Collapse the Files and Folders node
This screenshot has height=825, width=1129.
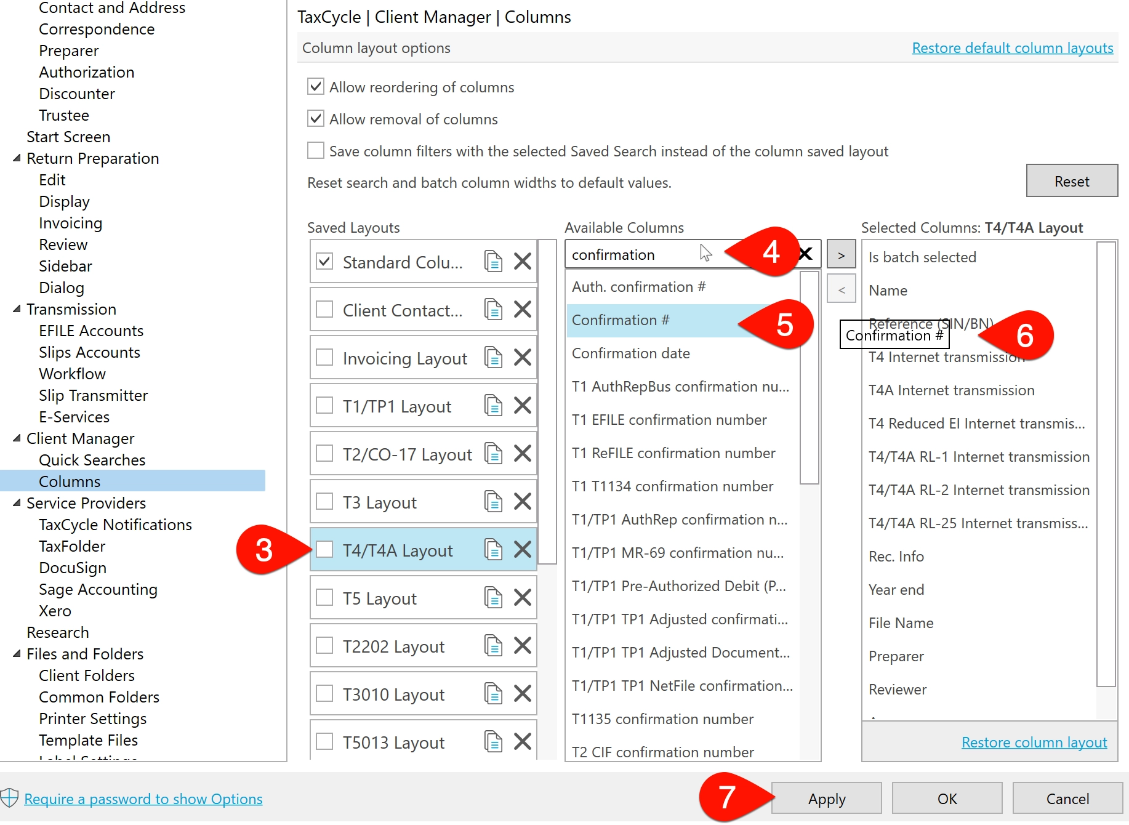click(x=17, y=654)
